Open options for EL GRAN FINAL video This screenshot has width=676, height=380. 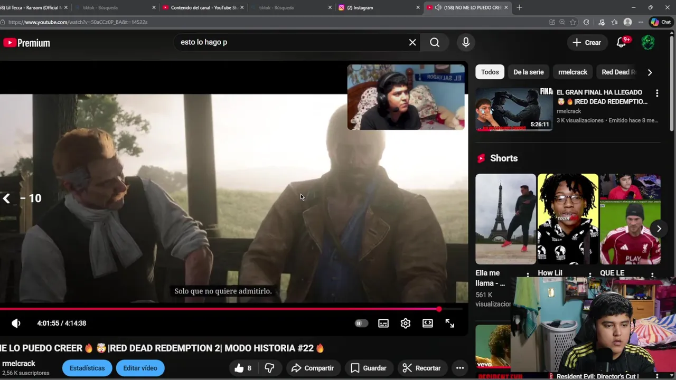[x=657, y=93]
